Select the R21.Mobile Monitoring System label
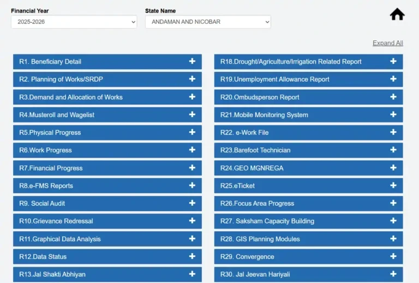This screenshot has width=419, height=283. click(x=264, y=115)
